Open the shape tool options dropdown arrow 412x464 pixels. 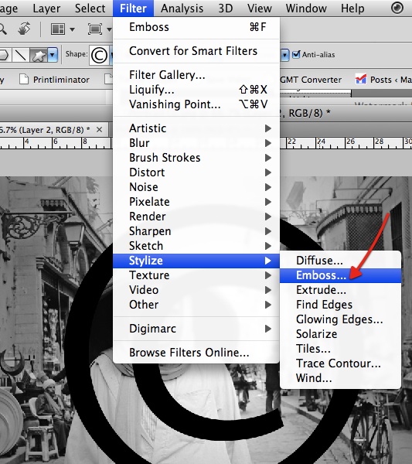click(53, 55)
